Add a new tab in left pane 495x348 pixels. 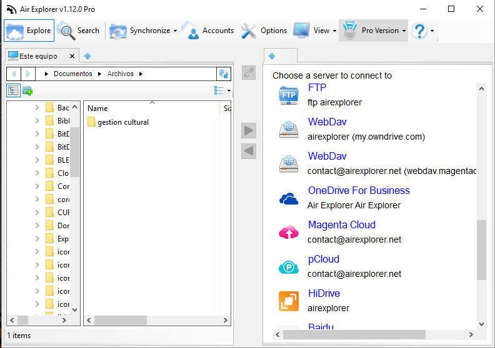point(87,56)
